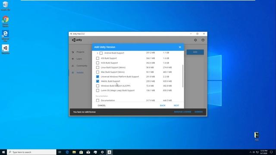The height and width of the screenshot is (155, 276).
Task: Click the Learn icon in the sidebar
Action: (73, 59)
